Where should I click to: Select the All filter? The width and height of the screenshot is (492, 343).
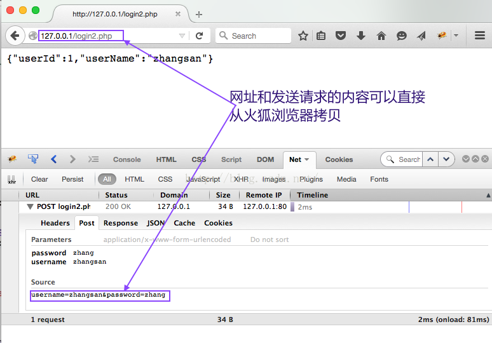point(107,179)
